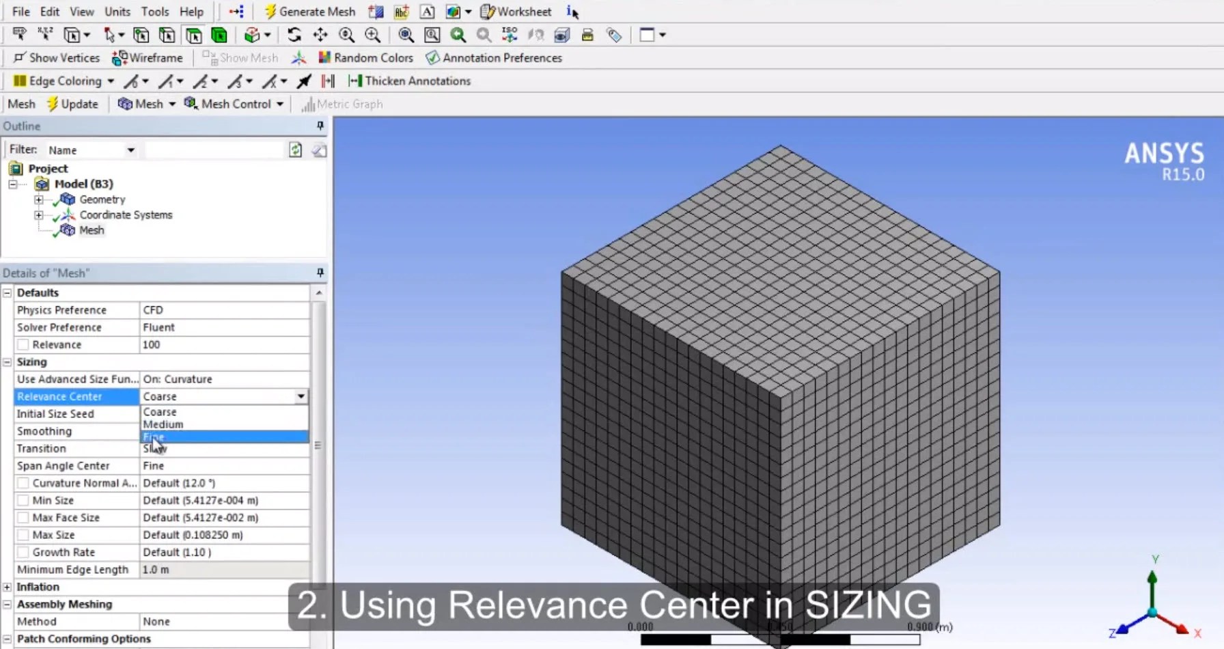Click Thicken Annotations
Image resolution: width=1224 pixels, height=649 pixels.
pyautogui.click(x=408, y=81)
